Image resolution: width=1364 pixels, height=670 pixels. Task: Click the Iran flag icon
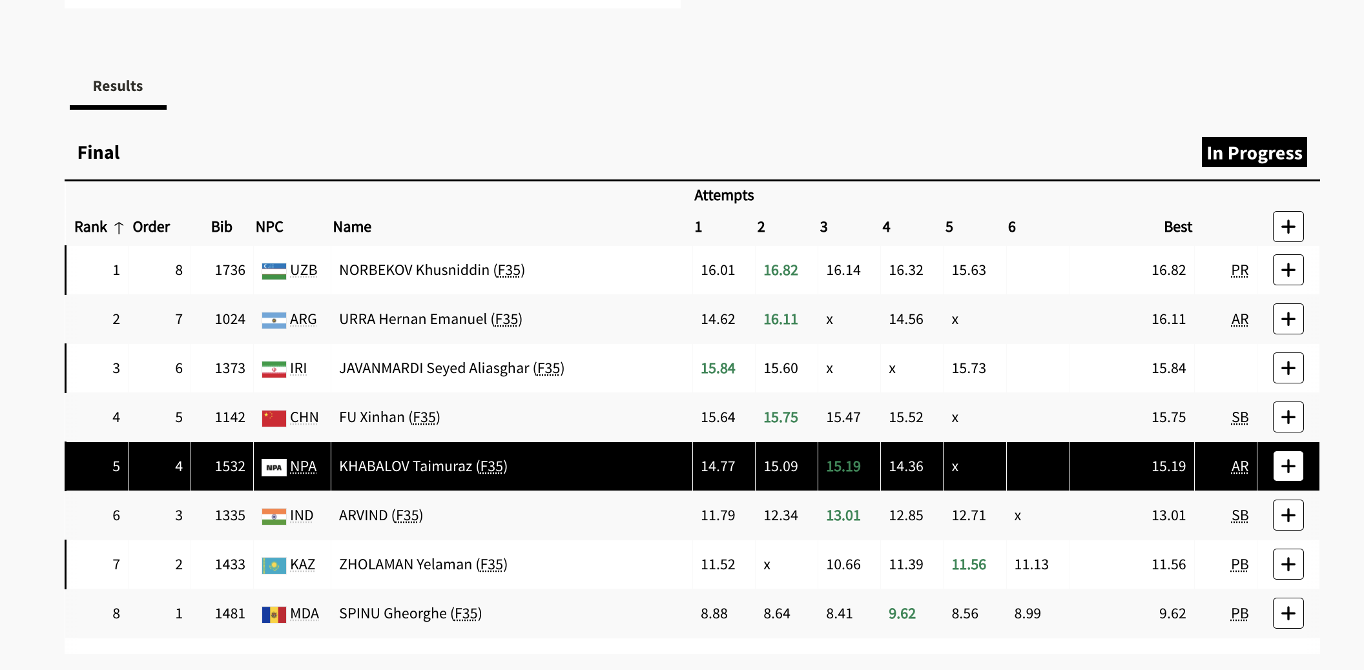click(x=274, y=369)
